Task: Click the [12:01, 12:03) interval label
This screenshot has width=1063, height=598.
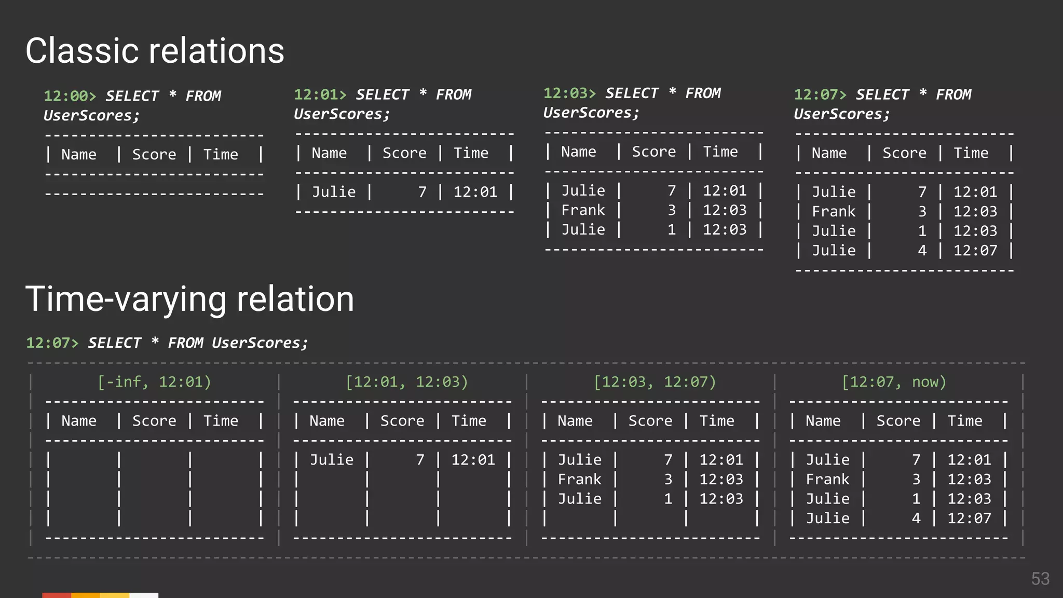Action: pyautogui.click(x=406, y=382)
